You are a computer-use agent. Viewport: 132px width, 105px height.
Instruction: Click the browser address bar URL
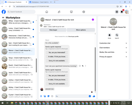pos(32,7)
